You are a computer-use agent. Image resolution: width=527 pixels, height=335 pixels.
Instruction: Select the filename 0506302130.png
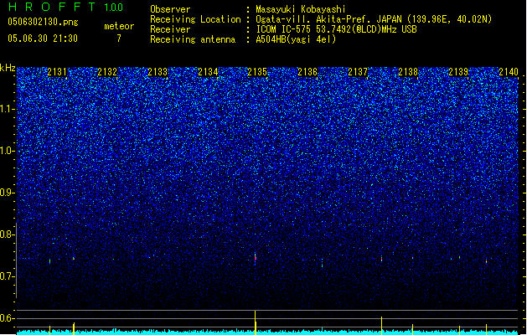coord(43,22)
